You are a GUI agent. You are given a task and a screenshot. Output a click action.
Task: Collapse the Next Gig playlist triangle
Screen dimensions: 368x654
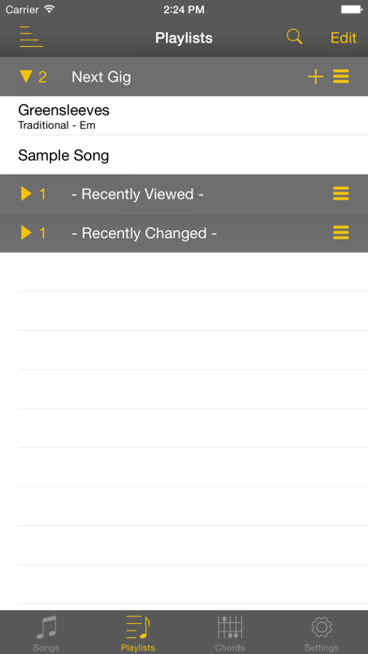26,77
